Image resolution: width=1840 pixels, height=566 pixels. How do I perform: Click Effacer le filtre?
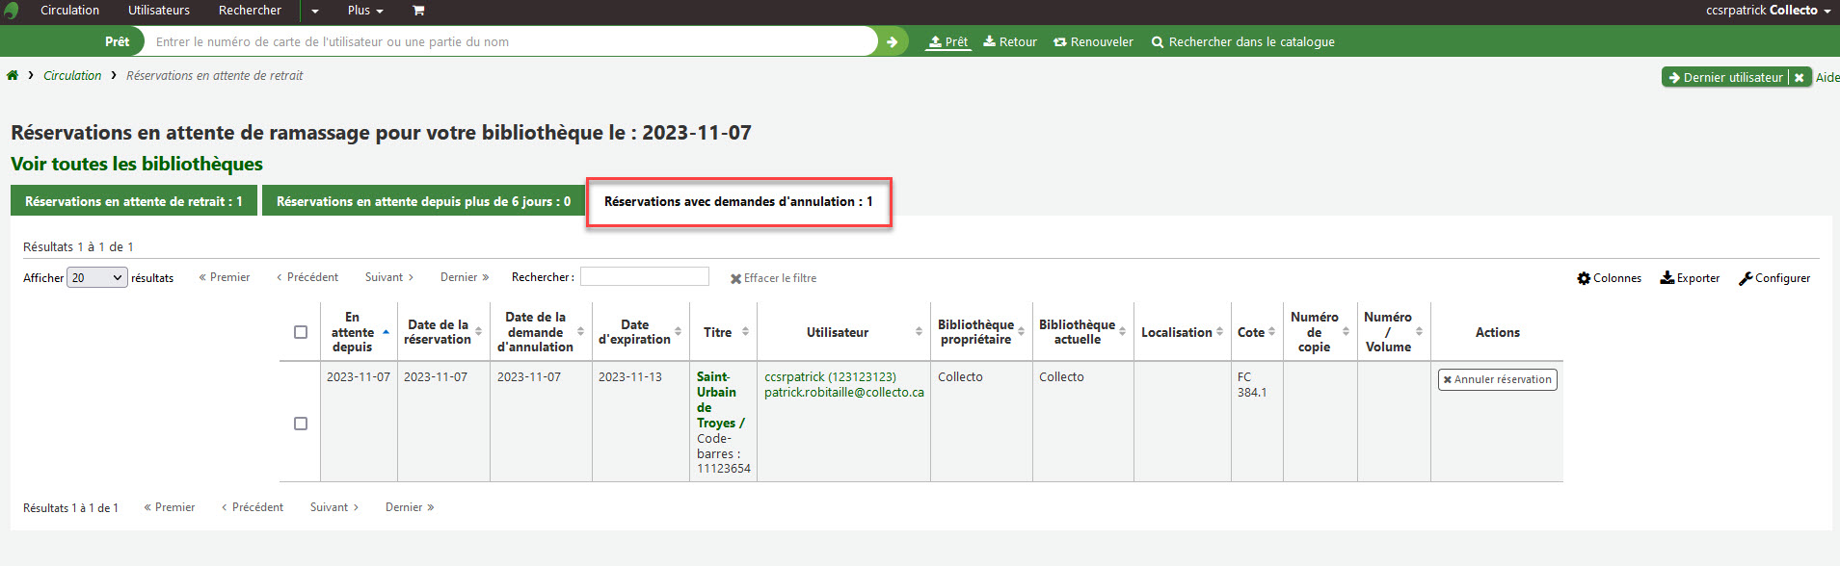(773, 278)
